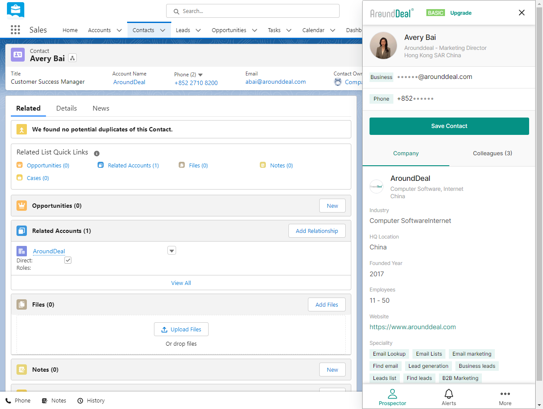Image resolution: width=543 pixels, height=409 pixels.
Task: Click the contact hierarchy icon beside Avery Bai
Action: (72, 58)
